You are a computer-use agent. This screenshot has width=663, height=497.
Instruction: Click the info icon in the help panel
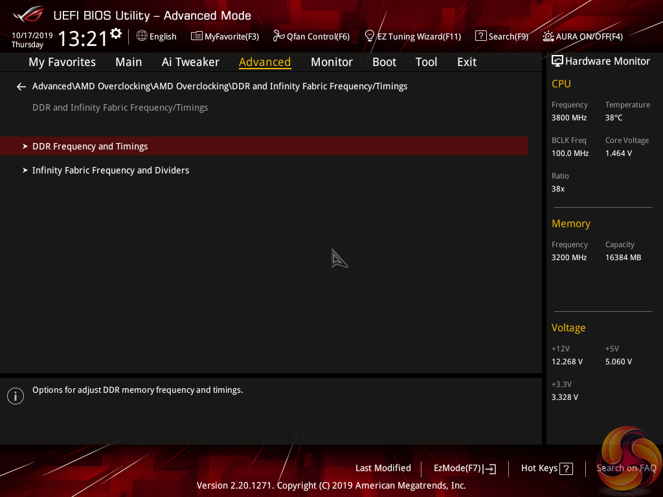click(16, 396)
